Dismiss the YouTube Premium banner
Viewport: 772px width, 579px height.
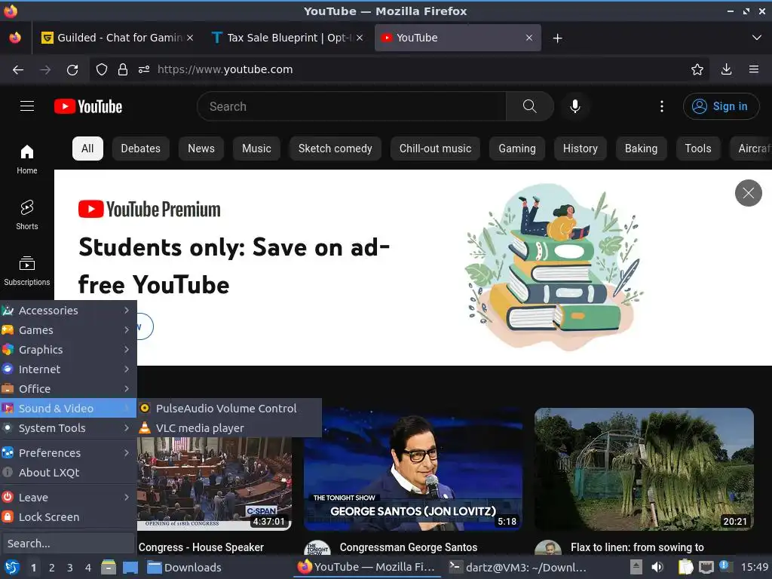click(x=749, y=193)
